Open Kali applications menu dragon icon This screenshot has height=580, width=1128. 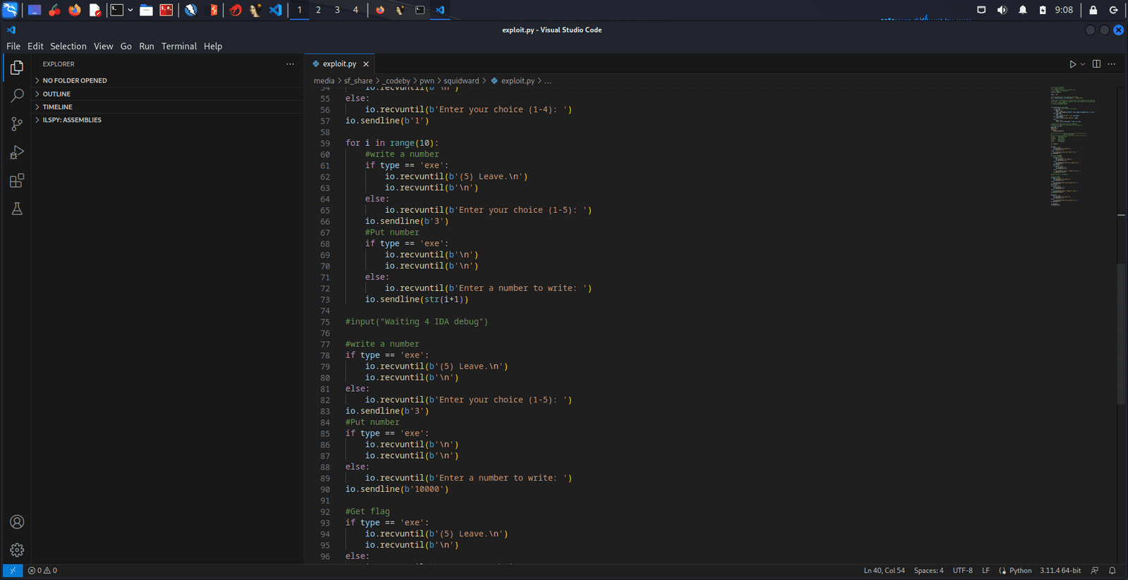click(x=10, y=10)
